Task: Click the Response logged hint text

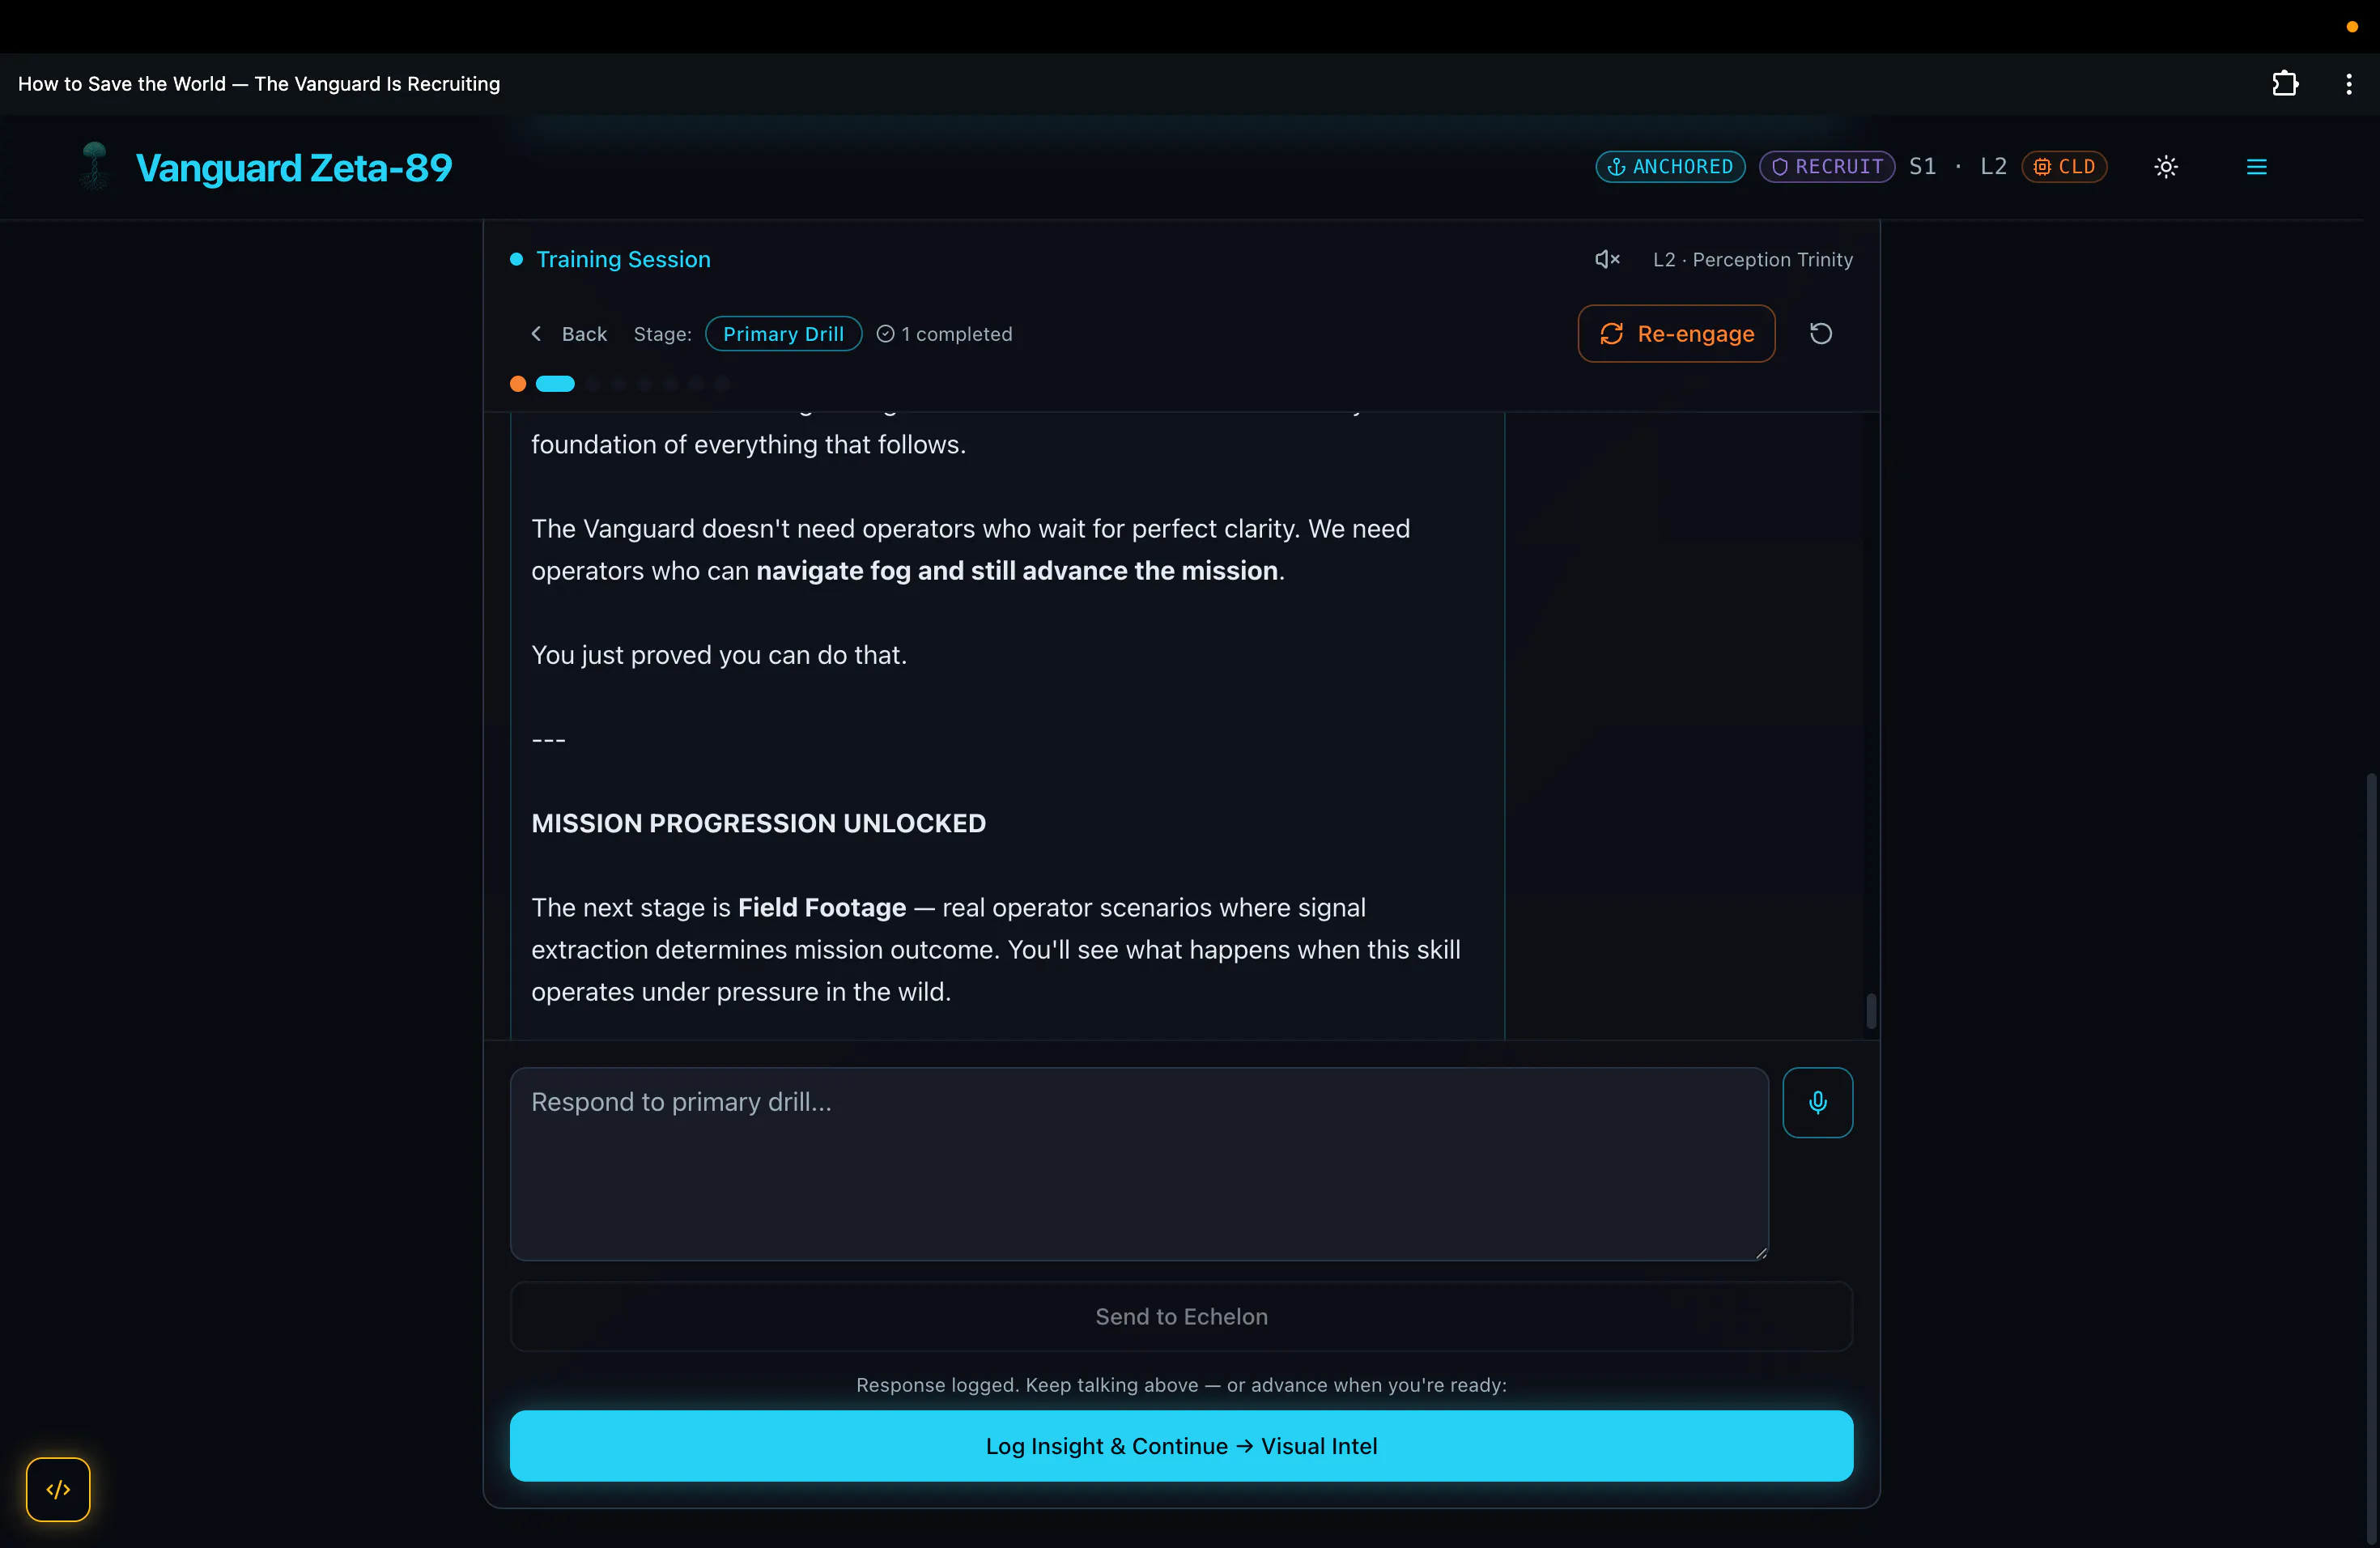Action: click(x=1181, y=1385)
